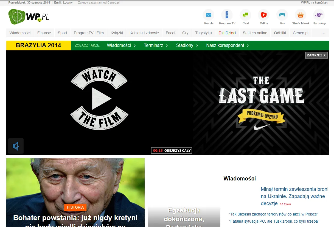Open the WP.tv play icon
Image resolution: width=334 pixels, height=227 pixels.
[x=264, y=15]
